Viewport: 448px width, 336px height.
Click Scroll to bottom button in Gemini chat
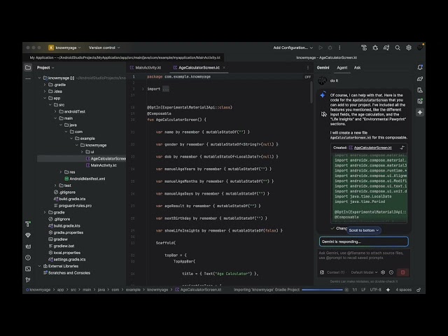[364, 230]
